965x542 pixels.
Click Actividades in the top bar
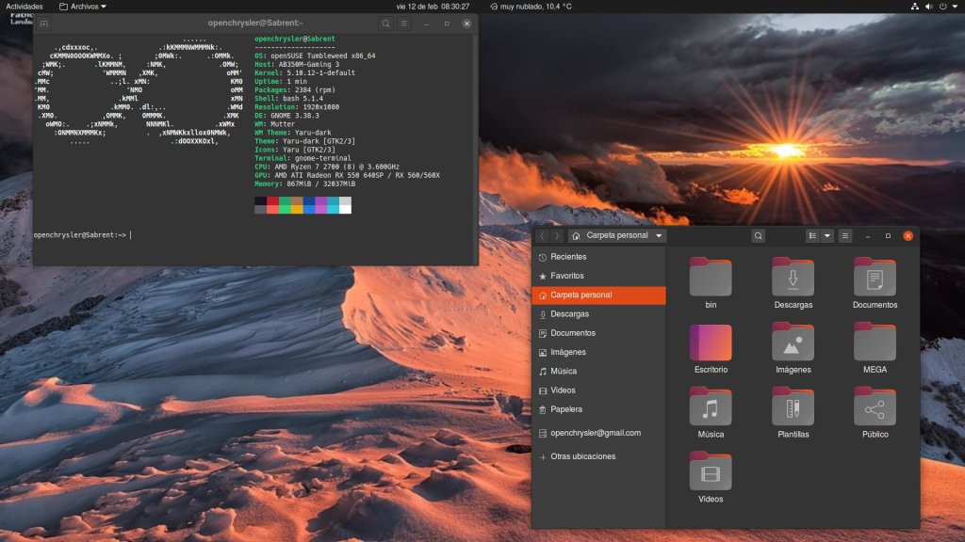25,7
